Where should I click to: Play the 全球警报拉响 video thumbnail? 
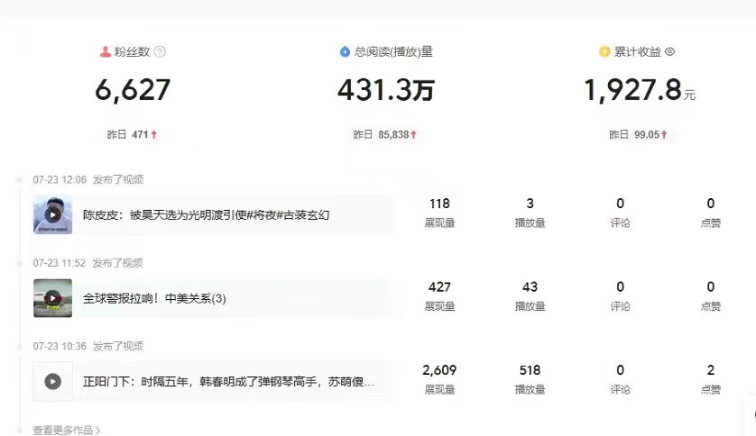(52, 298)
